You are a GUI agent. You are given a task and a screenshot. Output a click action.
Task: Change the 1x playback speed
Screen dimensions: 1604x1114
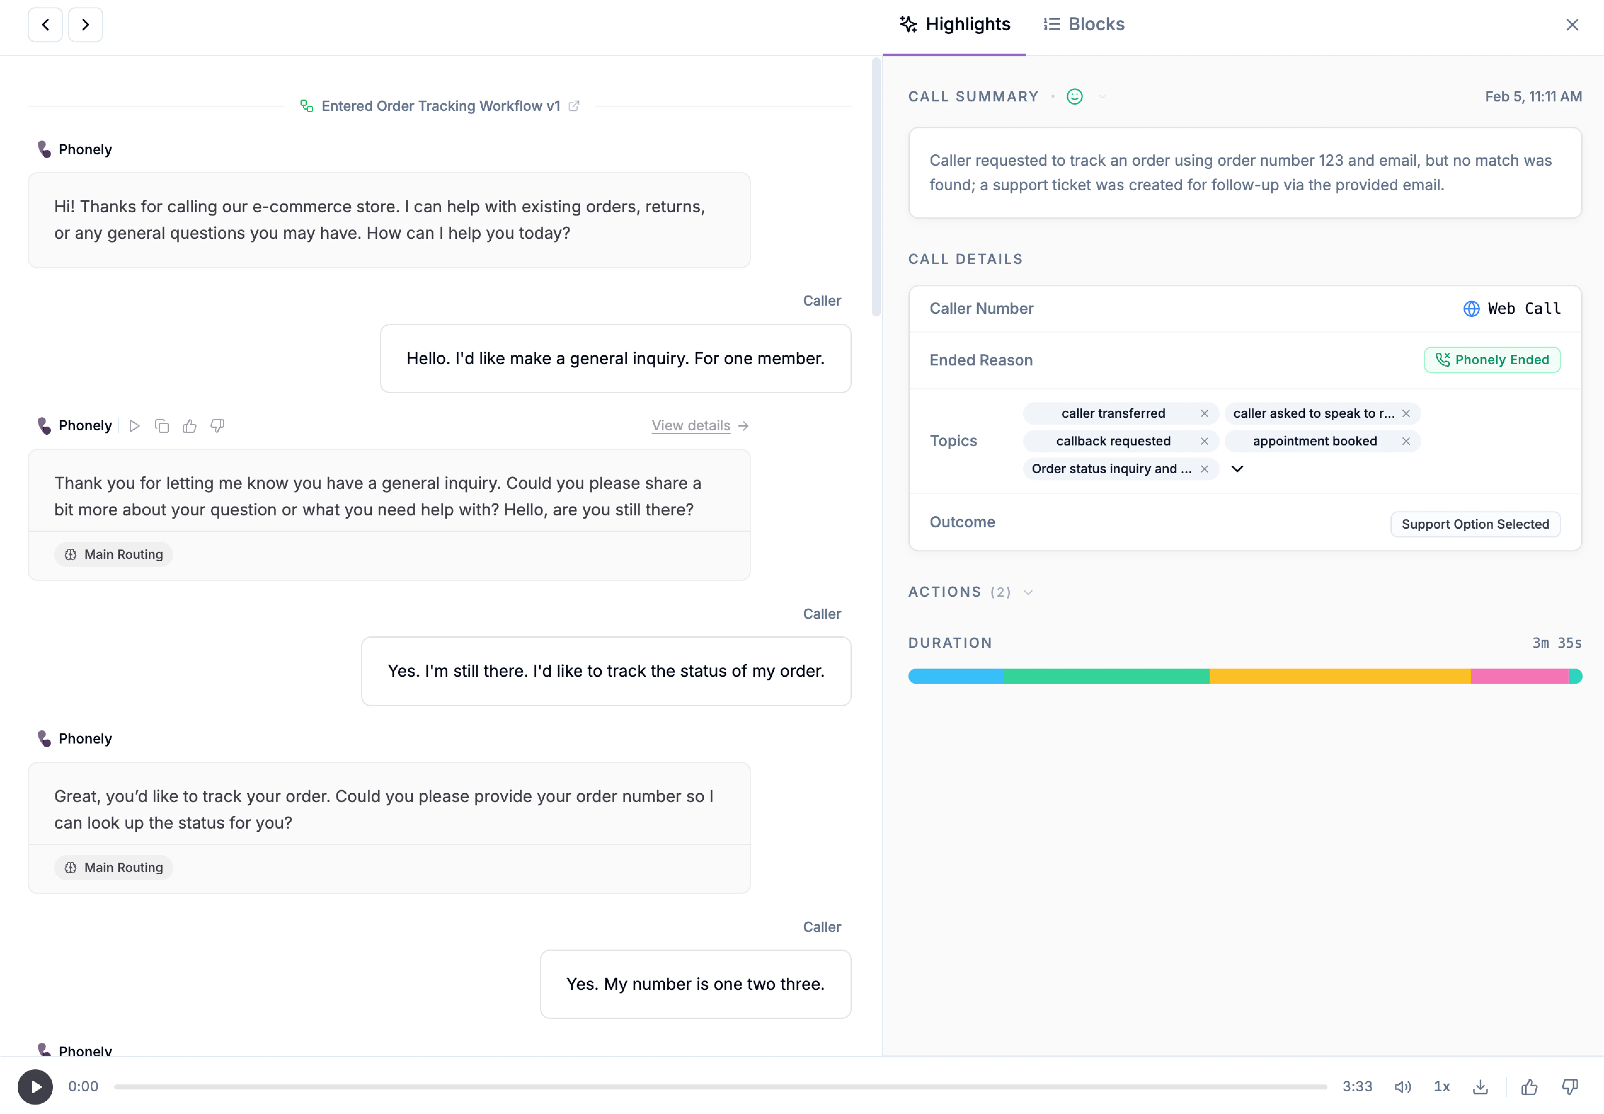coord(1441,1087)
